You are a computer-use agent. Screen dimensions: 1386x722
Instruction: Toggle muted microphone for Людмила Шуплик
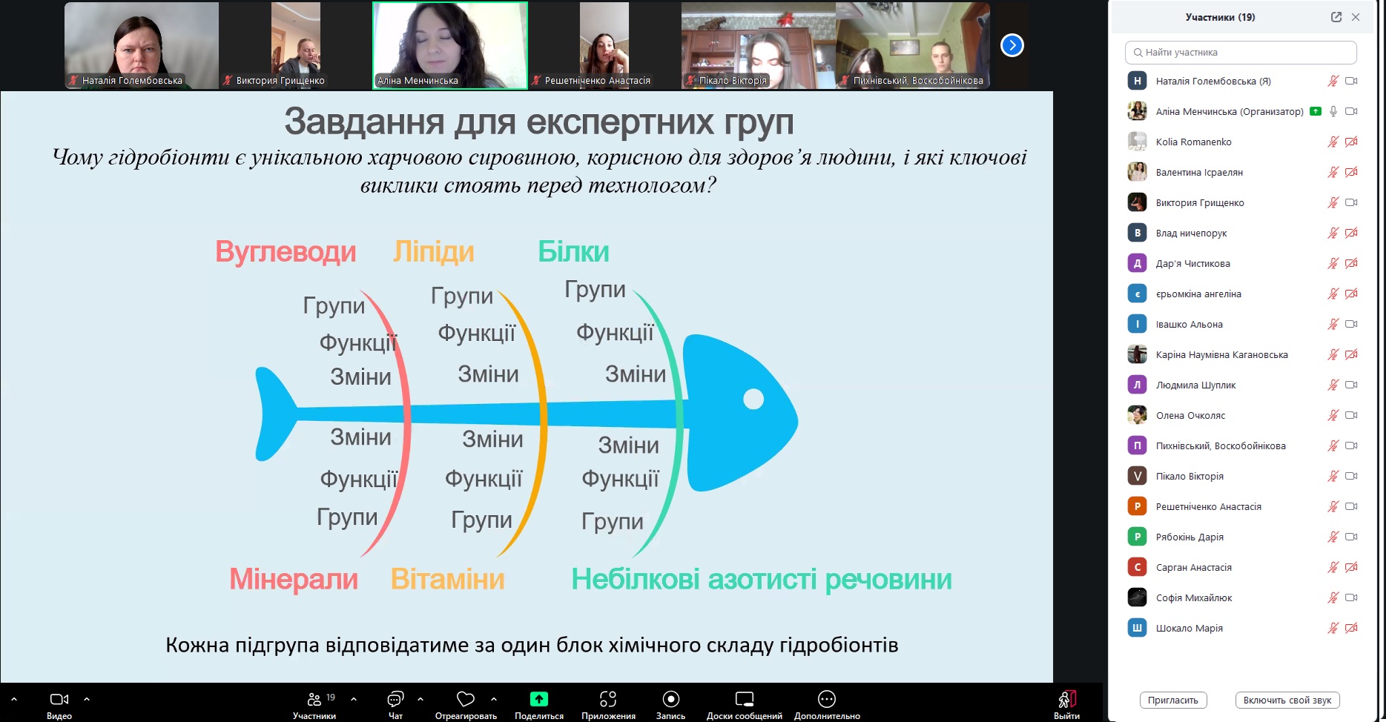click(x=1333, y=385)
